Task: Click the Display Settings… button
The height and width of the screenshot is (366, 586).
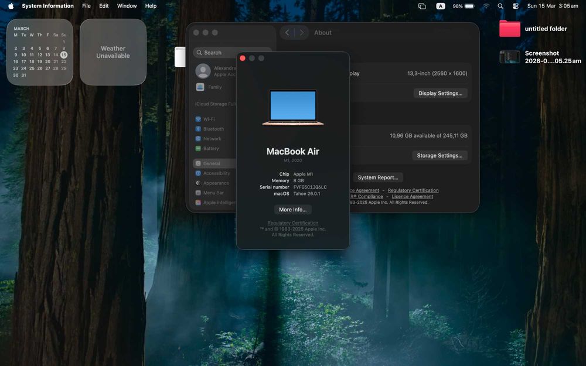Action: 440,93
